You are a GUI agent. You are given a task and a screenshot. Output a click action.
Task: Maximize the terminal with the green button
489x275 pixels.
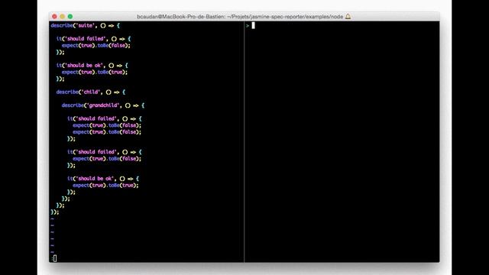pyautogui.click(x=70, y=17)
